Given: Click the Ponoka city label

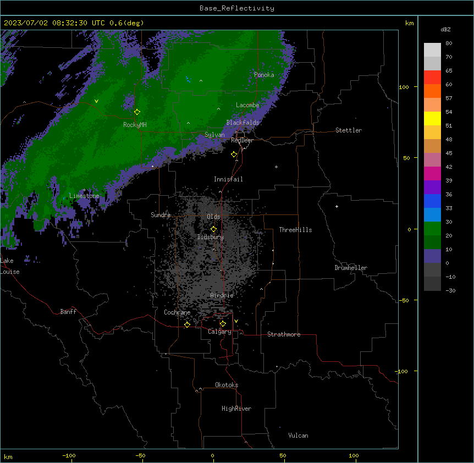Looking at the screenshot, I should click(264, 75).
